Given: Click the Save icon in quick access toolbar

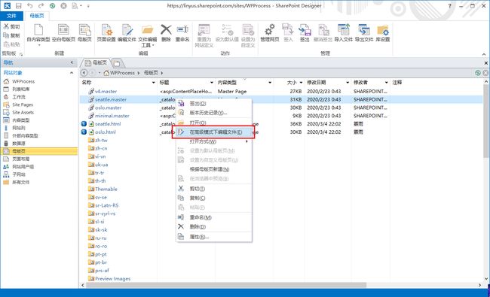Looking at the screenshot, I should click(19, 5).
